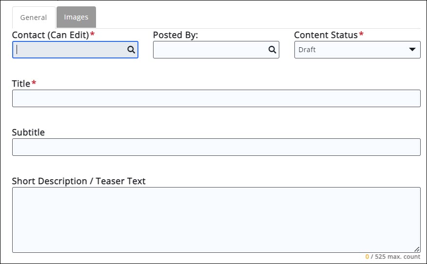This screenshot has height=264, width=427.
Task: Click into the Title text field
Action: [216, 98]
